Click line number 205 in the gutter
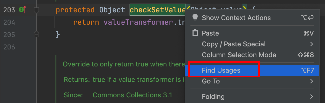The image size is (325, 103). (x=9, y=35)
